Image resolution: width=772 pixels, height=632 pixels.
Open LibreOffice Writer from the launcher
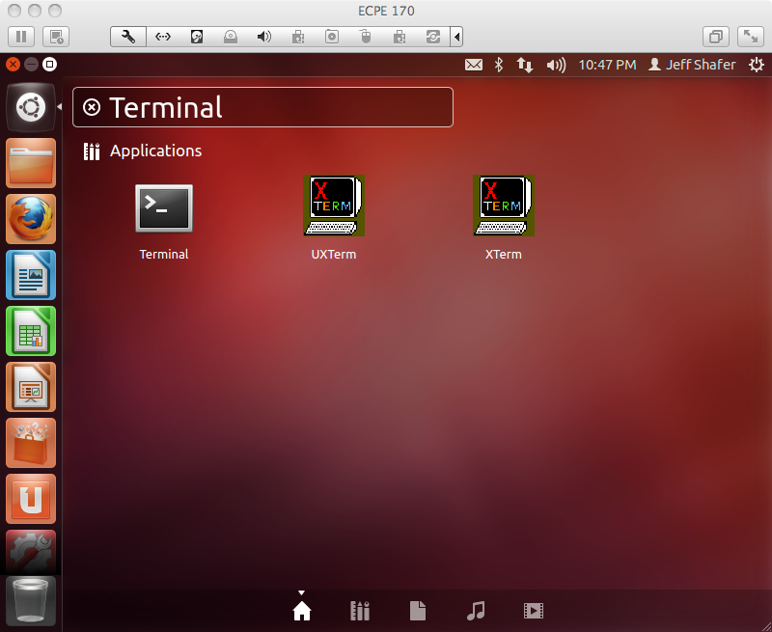(31, 275)
